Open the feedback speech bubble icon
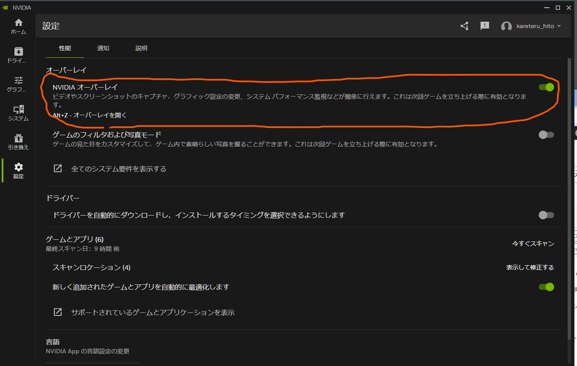Screen dimensions: 577x366 [485, 26]
